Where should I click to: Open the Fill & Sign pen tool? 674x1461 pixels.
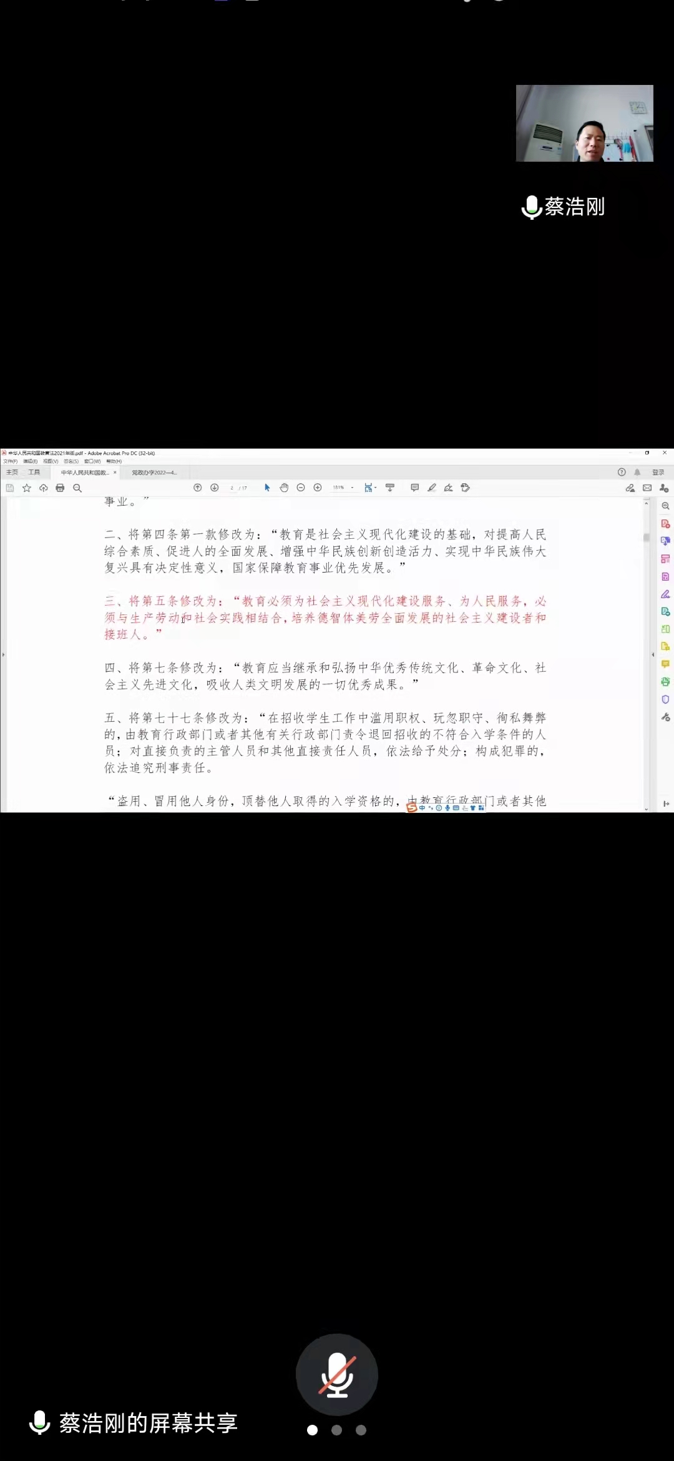coord(665,594)
